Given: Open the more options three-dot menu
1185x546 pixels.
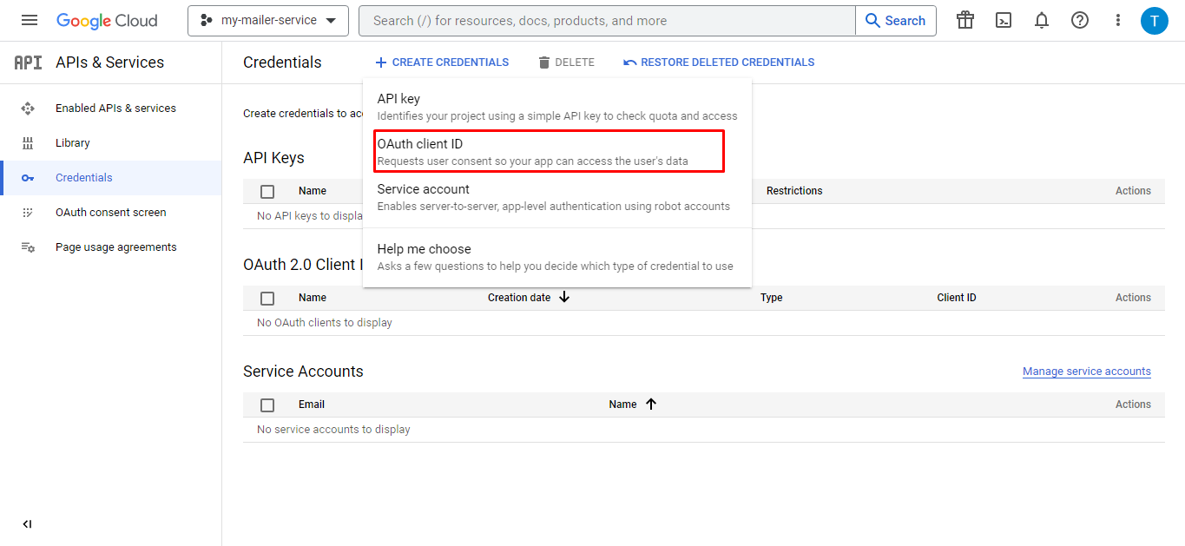Looking at the screenshot, I should (1117, 19).
